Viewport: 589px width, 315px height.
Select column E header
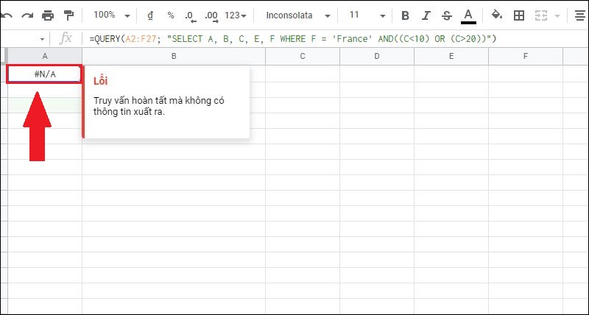tap(451, 56)
